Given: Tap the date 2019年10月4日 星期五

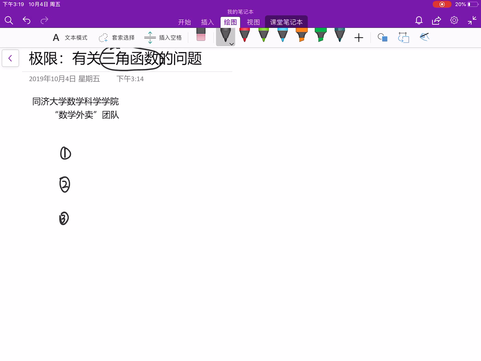Looking at the screenshot, I should point(64,79).
